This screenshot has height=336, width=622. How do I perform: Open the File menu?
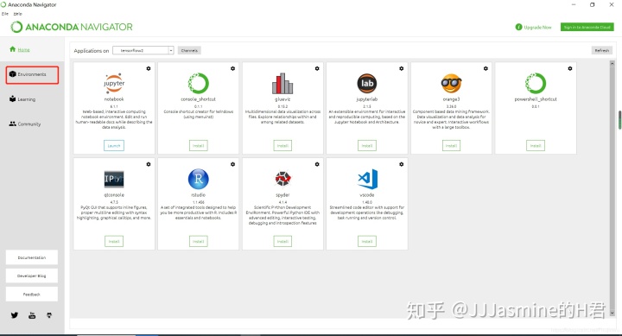coord(5,14)
